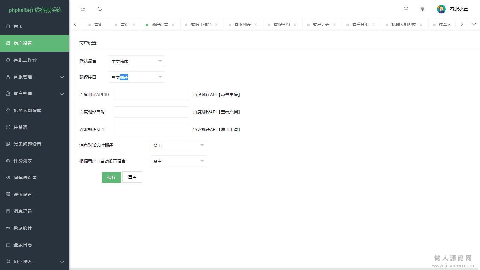This screenshot has height=270, width=480.
Task: Switch to the 客户列表 tab
Action: (x=321, y=25)
